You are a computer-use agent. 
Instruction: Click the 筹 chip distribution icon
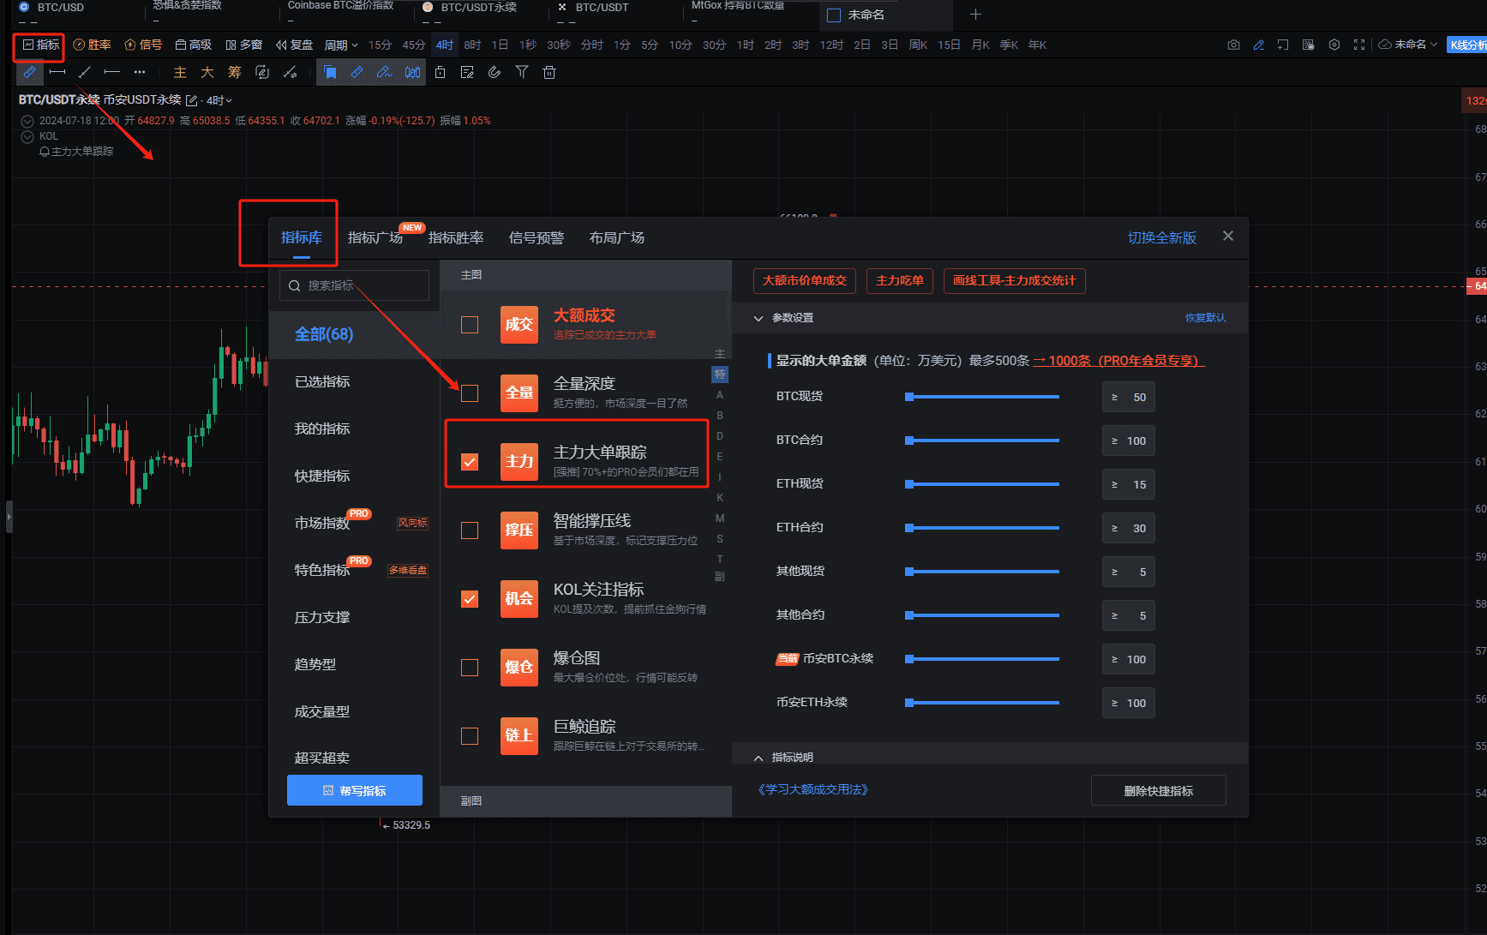click(x=235, y=73)
